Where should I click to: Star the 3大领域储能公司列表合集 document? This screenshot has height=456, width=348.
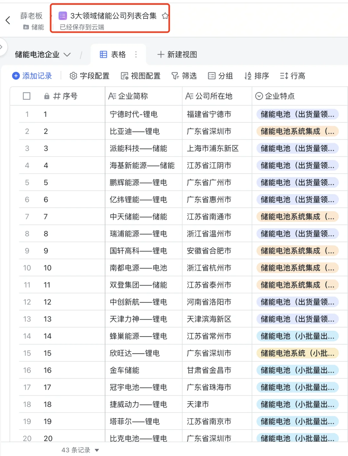pos(165,15)
